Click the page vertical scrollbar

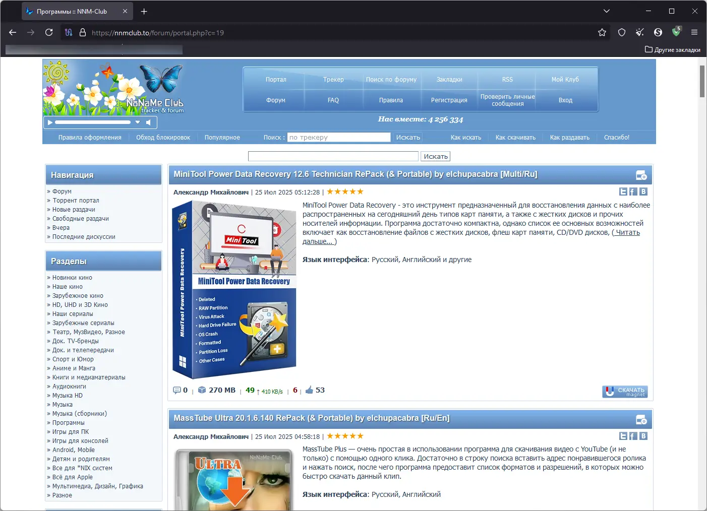click(702, 81)
